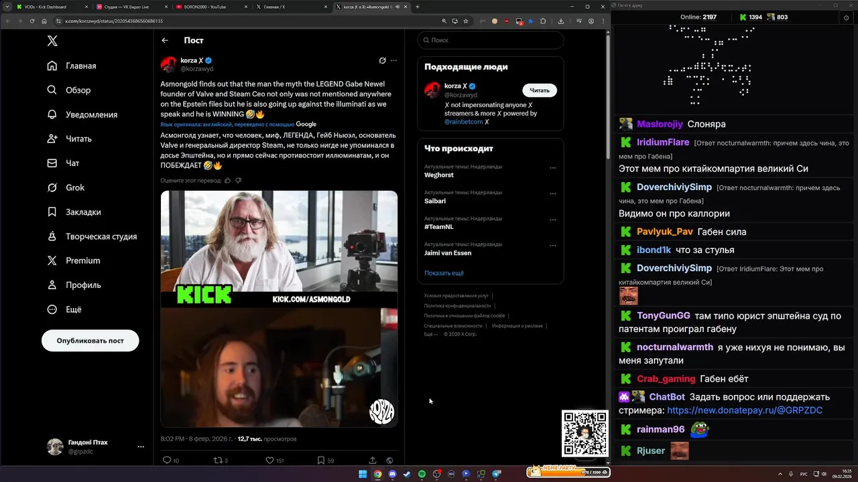Open Steam from the taskbar
The height and width of the screenshot is (482, 858).
(x=407, y=474)
